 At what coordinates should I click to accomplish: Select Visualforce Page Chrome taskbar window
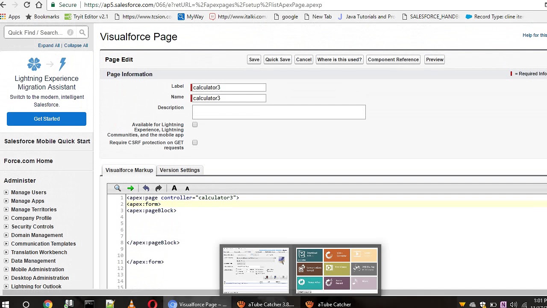coord(198,304)
